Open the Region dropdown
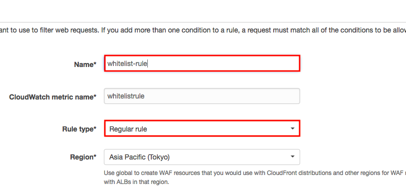406x192 pixels. click(x=202, y=157)
